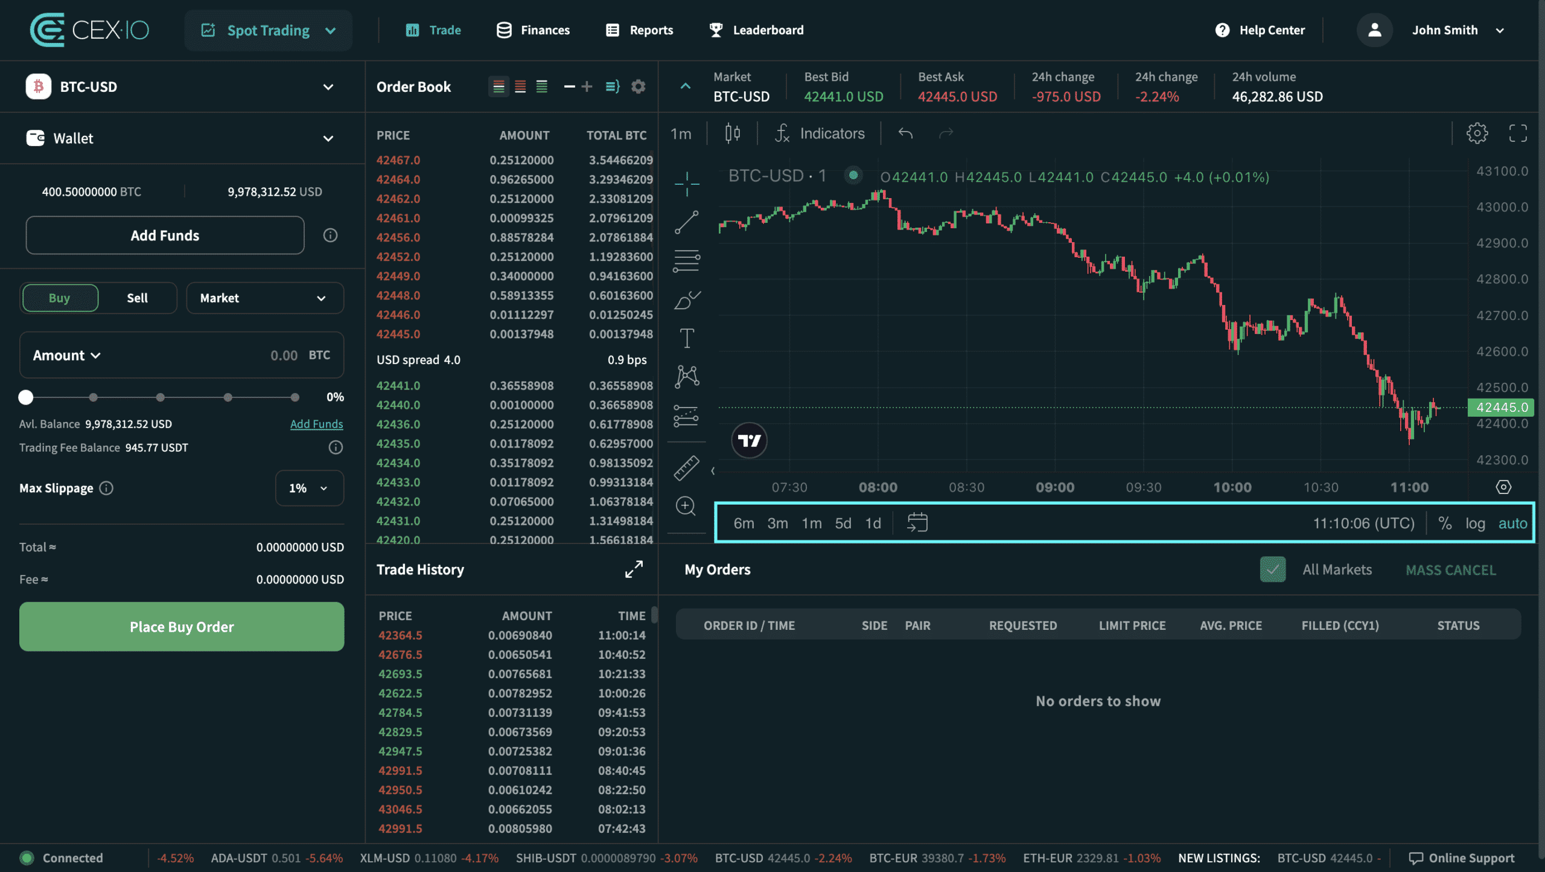Screen dimensions: 1545x872
Task: Enter fullscreen chart mode
Action: 1518,133
